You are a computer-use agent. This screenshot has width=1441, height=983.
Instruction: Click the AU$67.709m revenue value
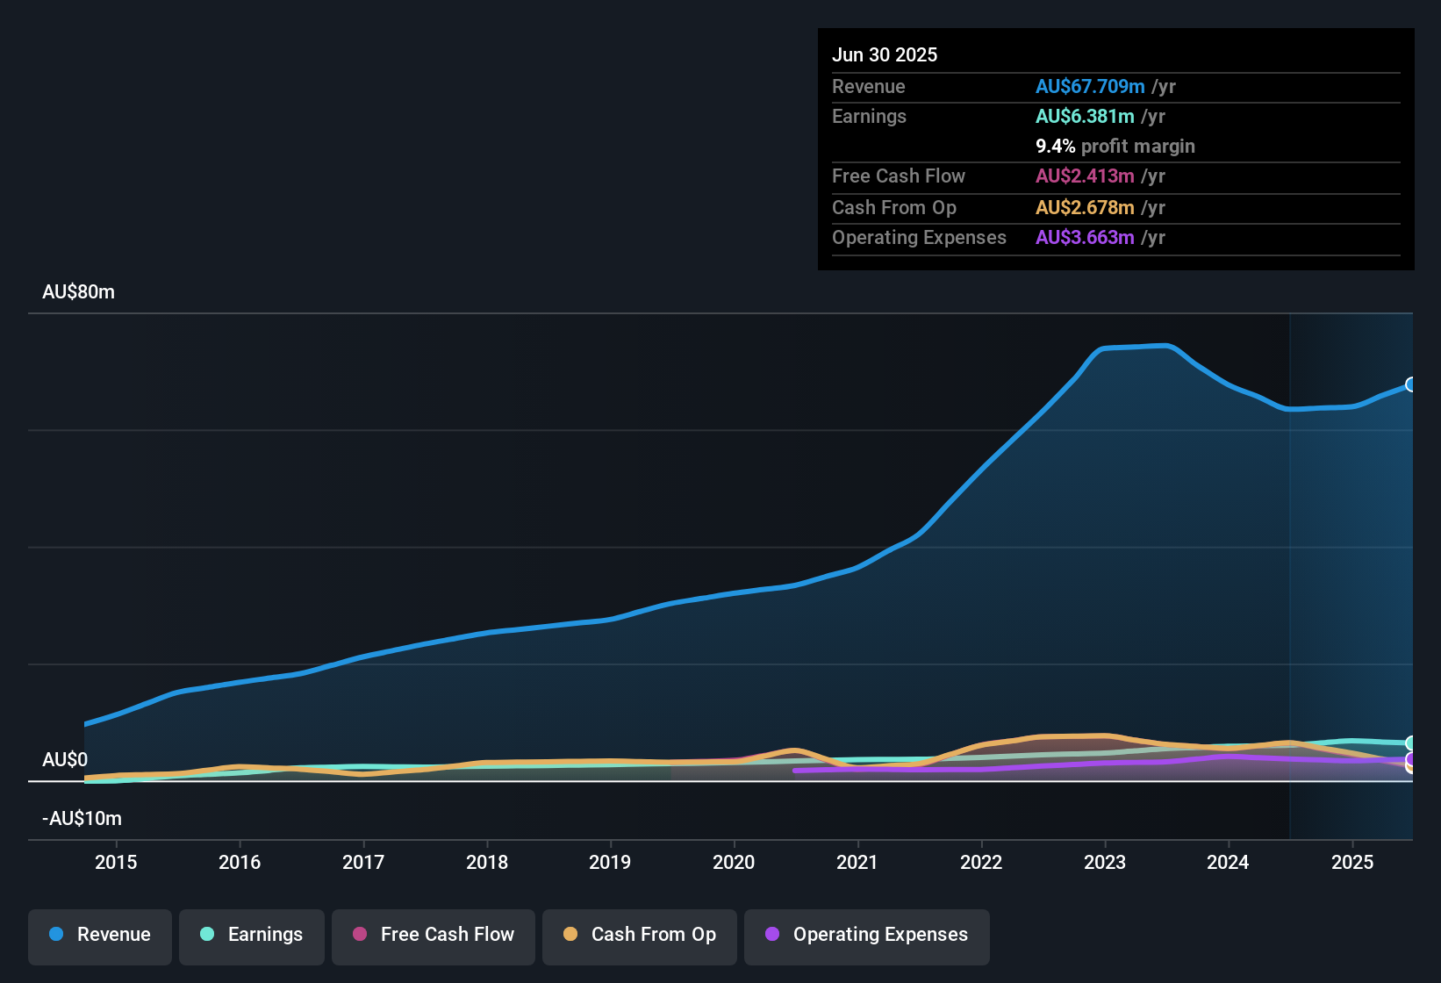(x=1091, y=87)
